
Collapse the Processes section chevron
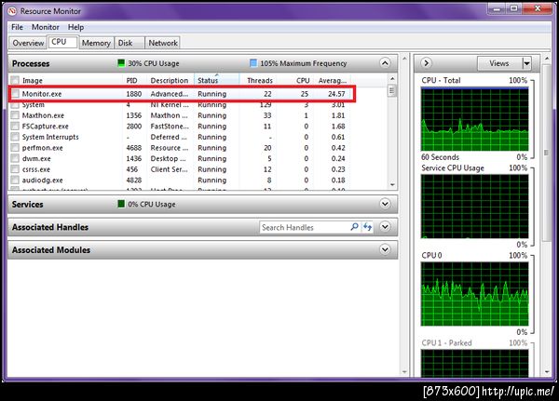pyautogui.click(x=385, y=63)
